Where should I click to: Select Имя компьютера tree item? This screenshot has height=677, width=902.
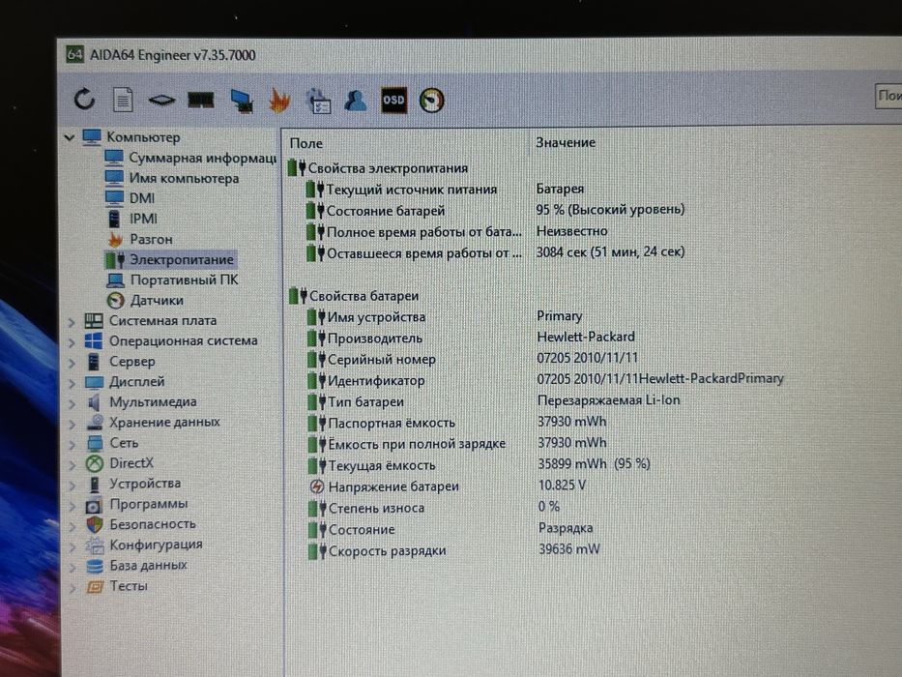172,179
